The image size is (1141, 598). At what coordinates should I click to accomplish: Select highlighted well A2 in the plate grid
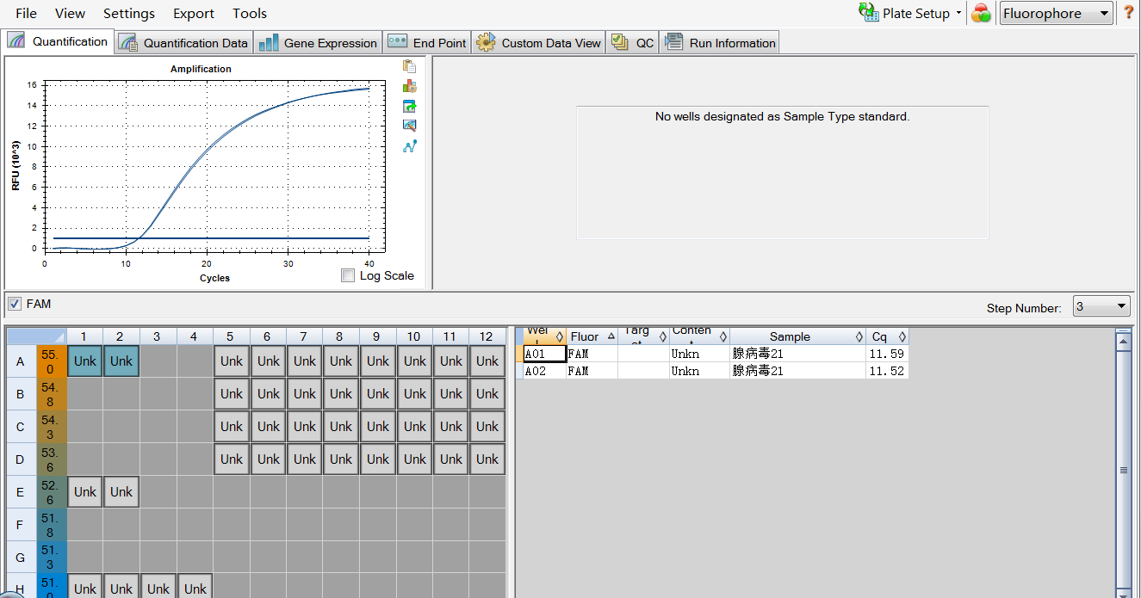[121, 361]
